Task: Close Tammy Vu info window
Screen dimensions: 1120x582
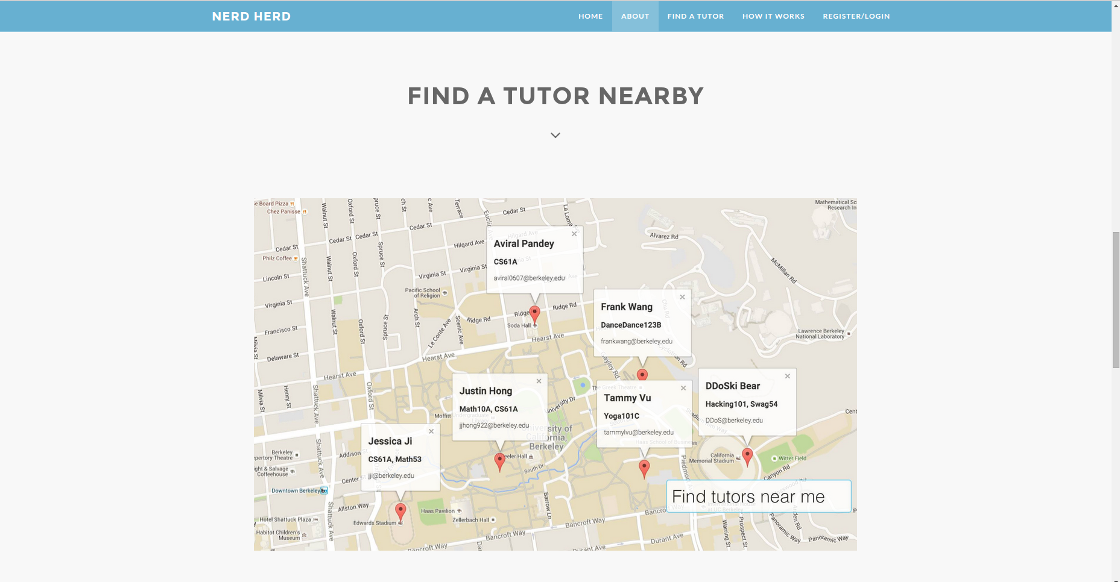Action: [x=683, y=388]
